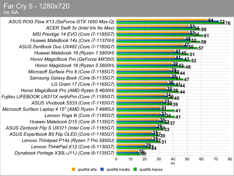Select the 'qualità alta' legend label
Viewport: 234px width, 176px height.
pyautogui.click(x=87, y=169)
